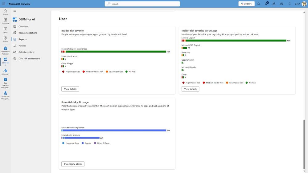Click the Microsoft Purview title

pos(20,4)
